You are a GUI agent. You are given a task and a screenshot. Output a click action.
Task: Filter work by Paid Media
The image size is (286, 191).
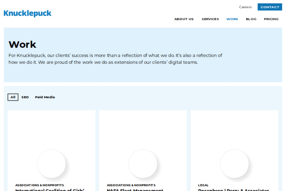pyautogui.click(x=45, y=97)
